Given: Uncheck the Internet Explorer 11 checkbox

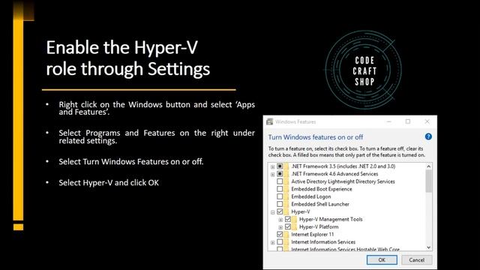Looking at the screenshot, I should click(x=280, y=234).
